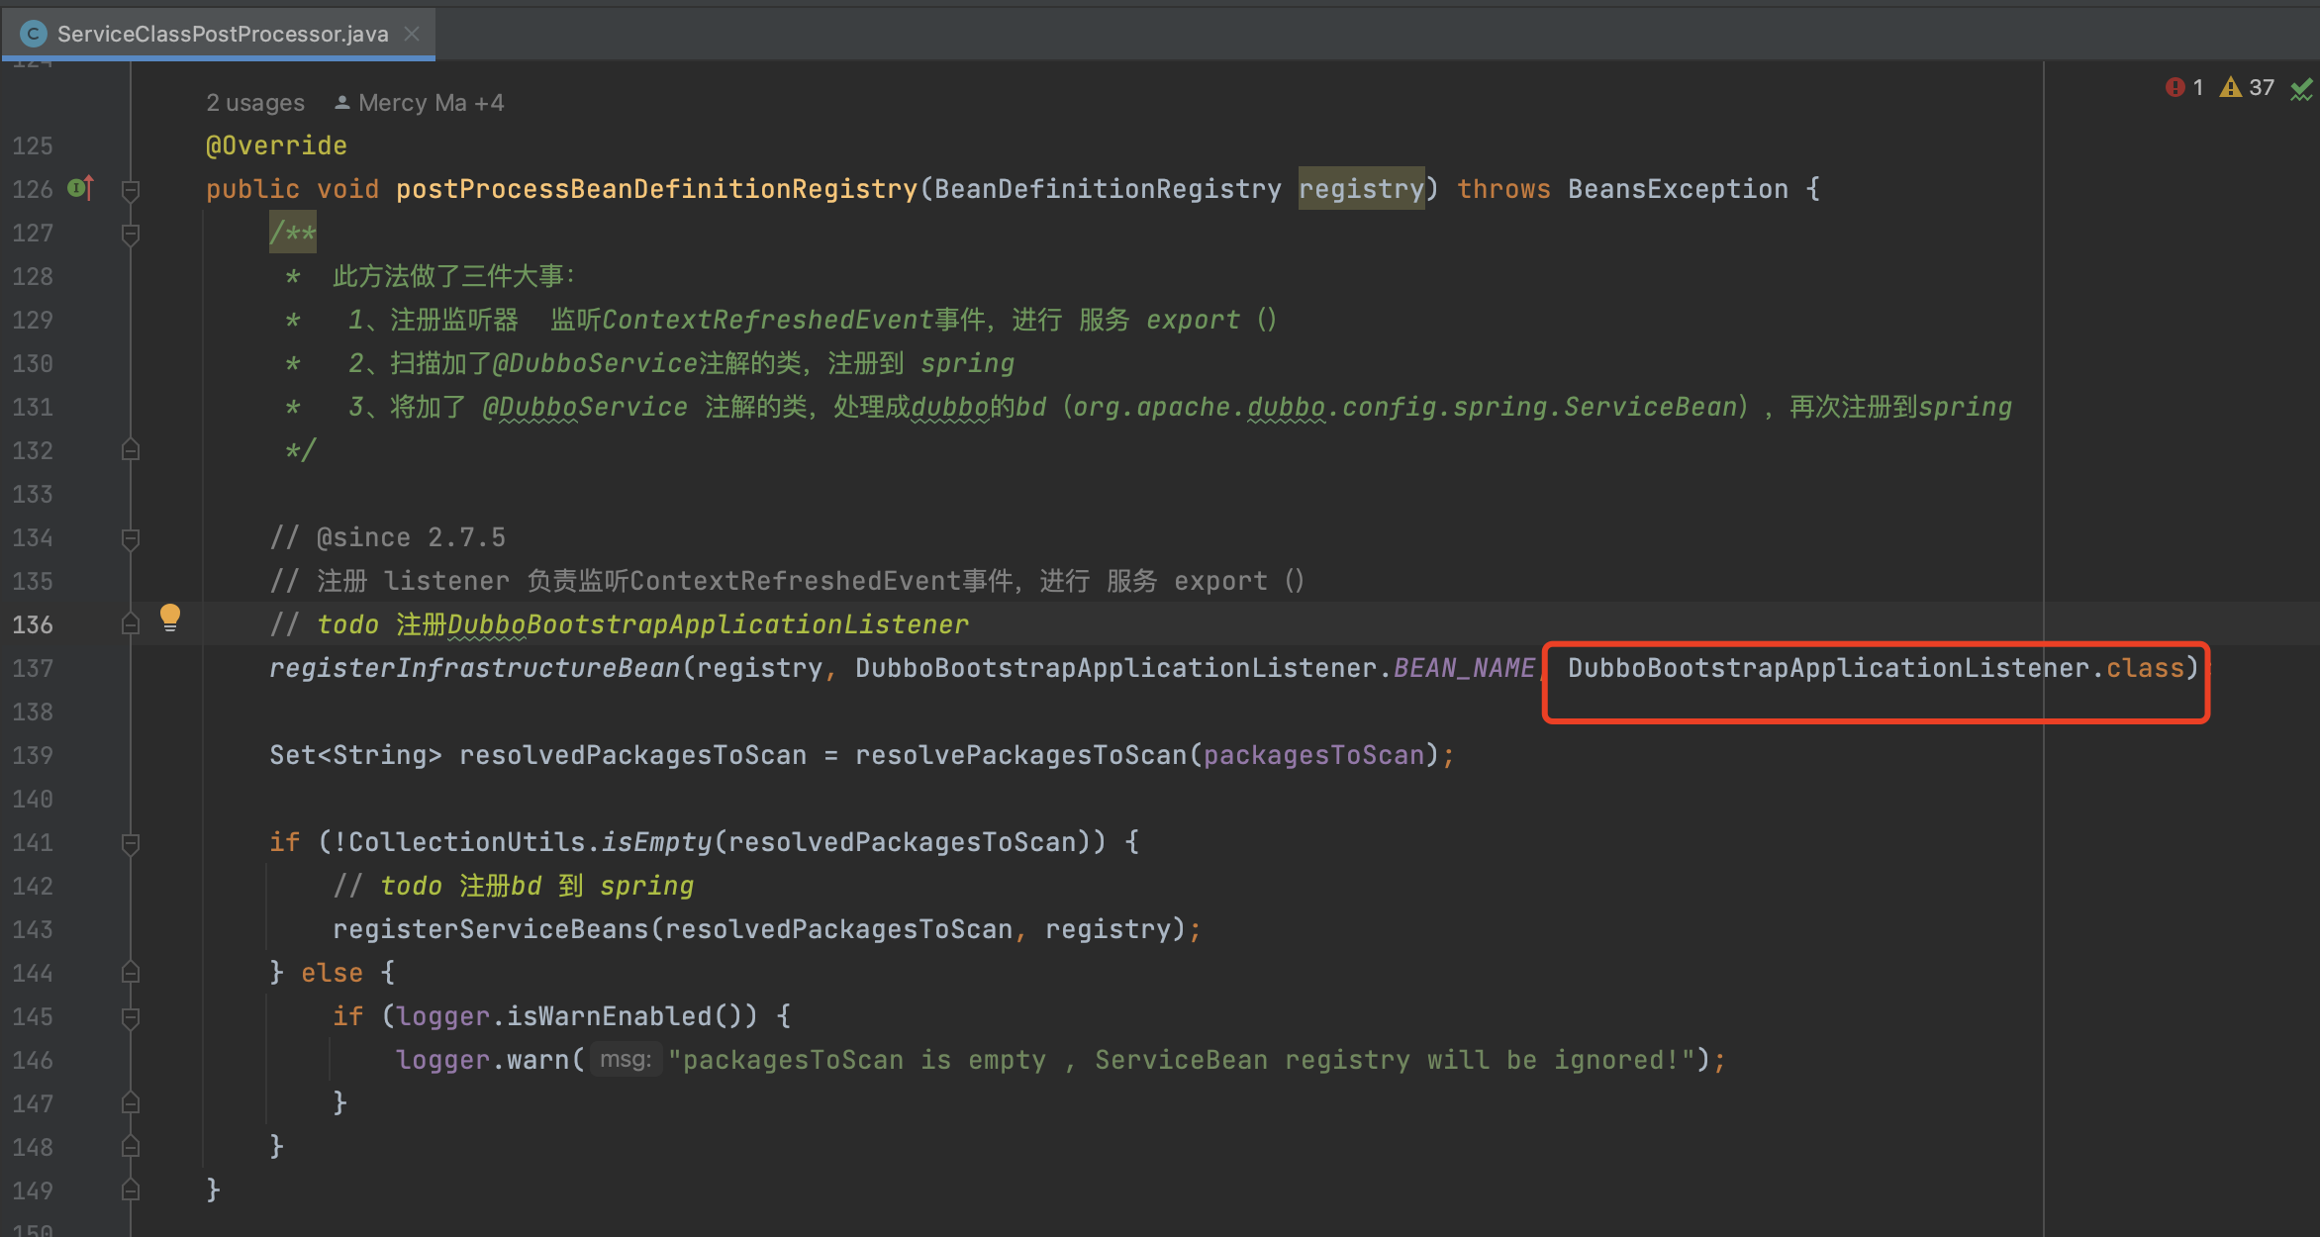2320x1237 pixels.
Task: Open the 2 usages inlay link
Action: (x=255, y=103)
